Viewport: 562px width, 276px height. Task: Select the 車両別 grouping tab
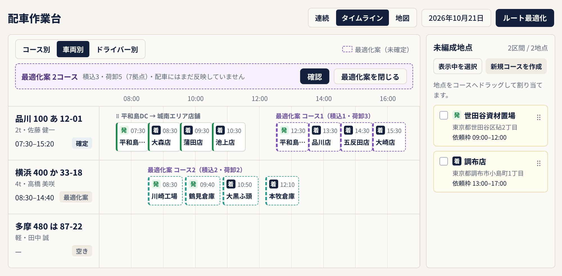(73, 49)
